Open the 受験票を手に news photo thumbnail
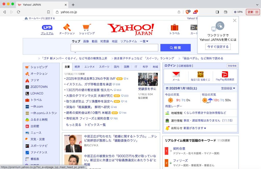Image resolution: width=261 pixels, height=169 pixels. 148,79
